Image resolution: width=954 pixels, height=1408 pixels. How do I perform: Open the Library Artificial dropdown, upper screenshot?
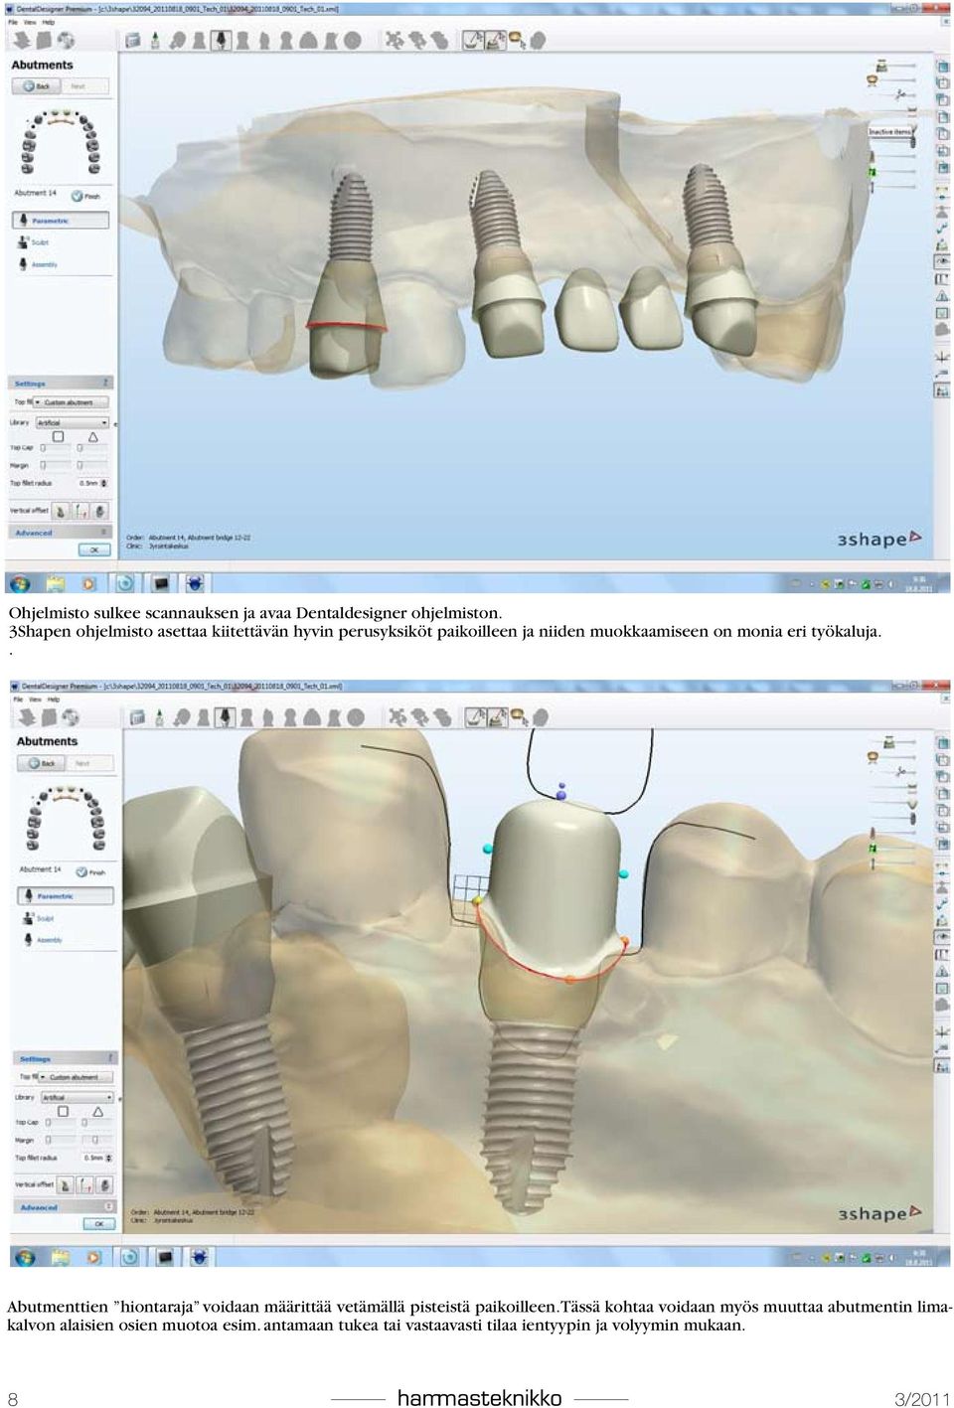(x=71, y=422)
